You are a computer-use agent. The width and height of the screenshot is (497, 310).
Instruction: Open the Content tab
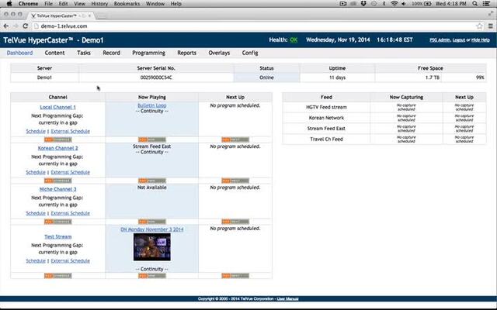[x=54, y=53]
